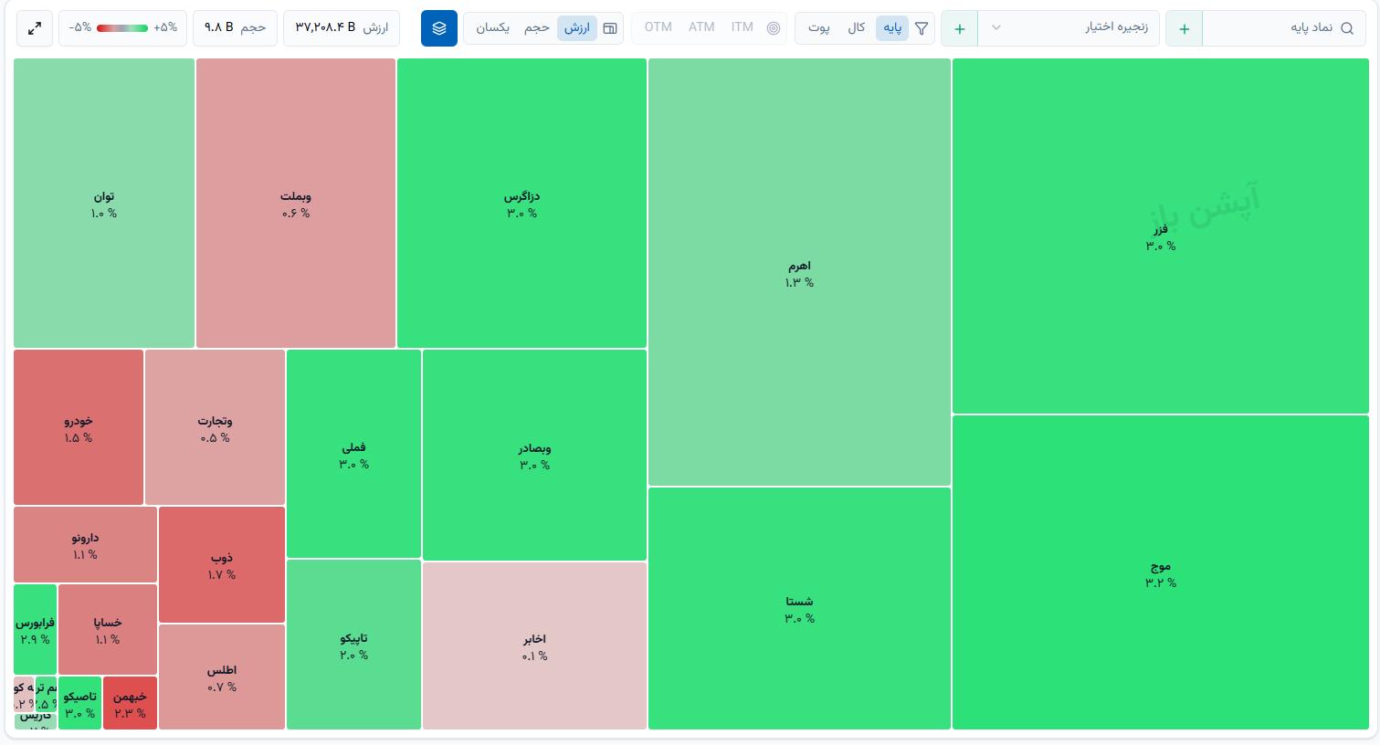
Task: Toggle the ATM filter
Action: (x=701, y=27)
